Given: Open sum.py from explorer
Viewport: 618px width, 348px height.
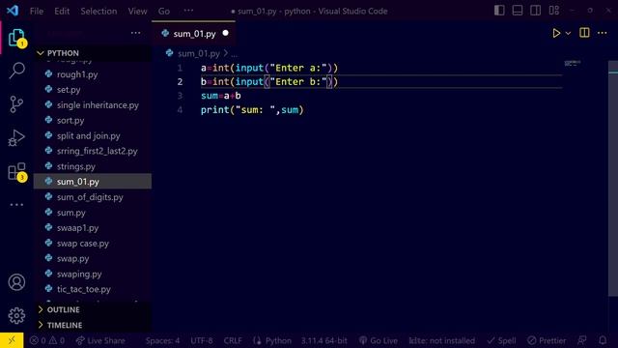Looking at the screenshot, I should tap(93, 213).
